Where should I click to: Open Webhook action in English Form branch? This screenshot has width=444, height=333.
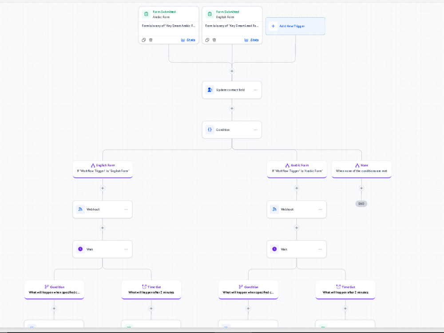coord(103,209)
